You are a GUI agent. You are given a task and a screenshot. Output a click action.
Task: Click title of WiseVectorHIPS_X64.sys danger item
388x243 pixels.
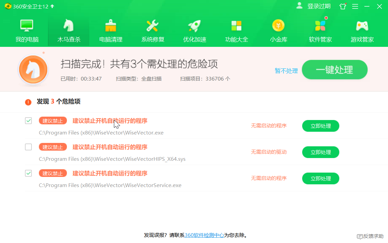[110, 147]
